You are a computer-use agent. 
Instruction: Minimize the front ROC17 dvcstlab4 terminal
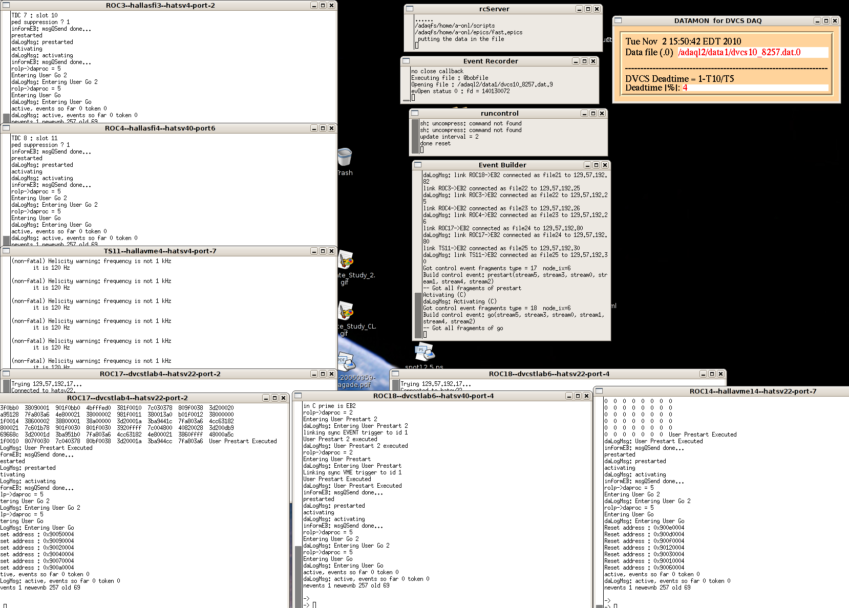(x=266, y=398)
